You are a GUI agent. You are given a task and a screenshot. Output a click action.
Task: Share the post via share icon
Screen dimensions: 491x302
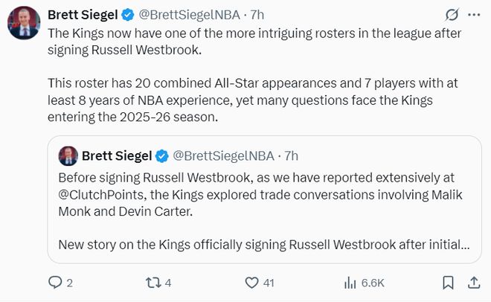(473, 283)
